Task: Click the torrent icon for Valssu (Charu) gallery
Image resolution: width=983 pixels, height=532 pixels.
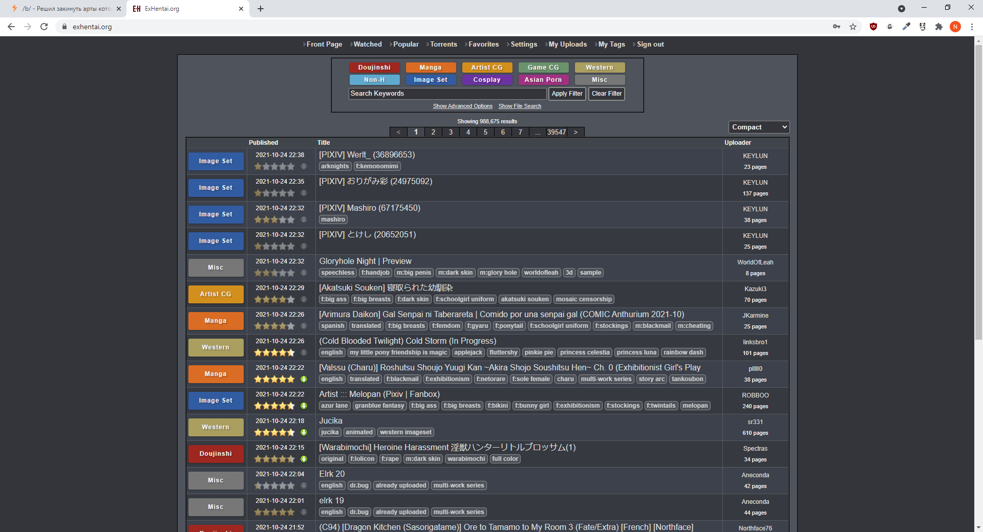Action: tap(304, 379)
